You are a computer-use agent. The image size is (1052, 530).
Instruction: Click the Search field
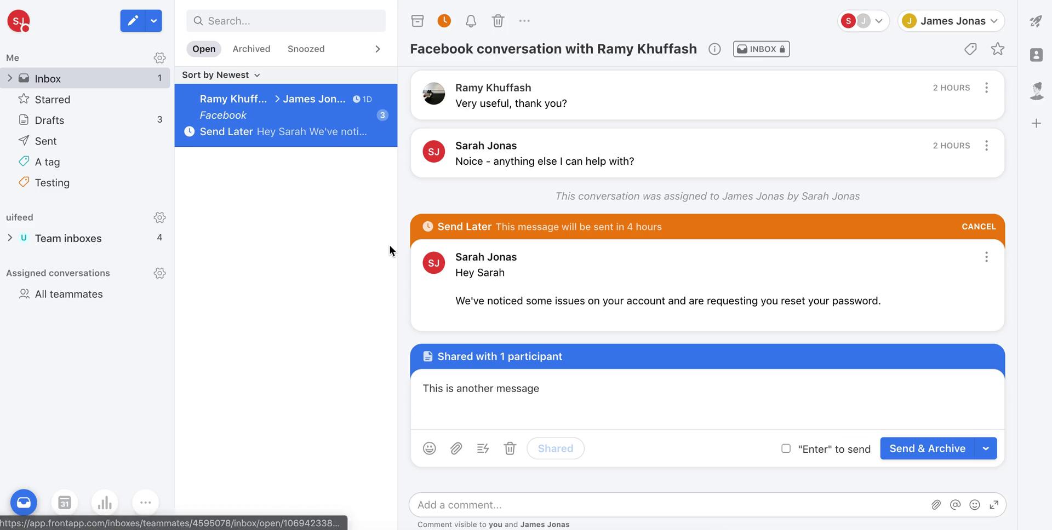pos(285,21)
